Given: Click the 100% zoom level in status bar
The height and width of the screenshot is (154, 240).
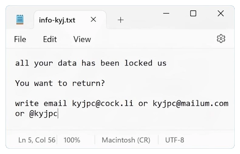Looking at the screenshot, I should click(x=72, y=140).
